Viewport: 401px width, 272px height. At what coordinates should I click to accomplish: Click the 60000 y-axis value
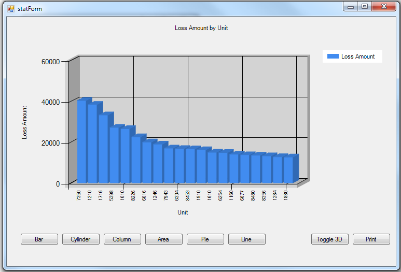point(50,62)
